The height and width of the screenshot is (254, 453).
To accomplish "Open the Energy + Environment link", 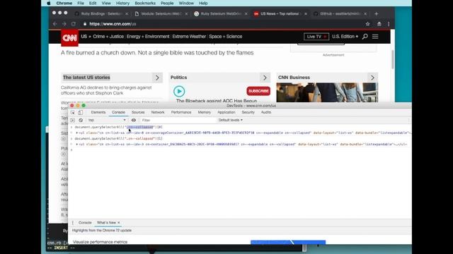I will (148, 37).
